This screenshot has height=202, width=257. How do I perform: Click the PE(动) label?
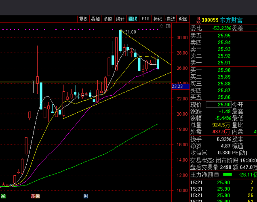(240, 153)
